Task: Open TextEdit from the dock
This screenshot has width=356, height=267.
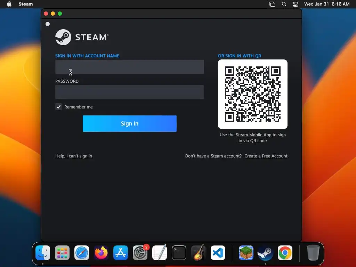Action: point(160,253)
